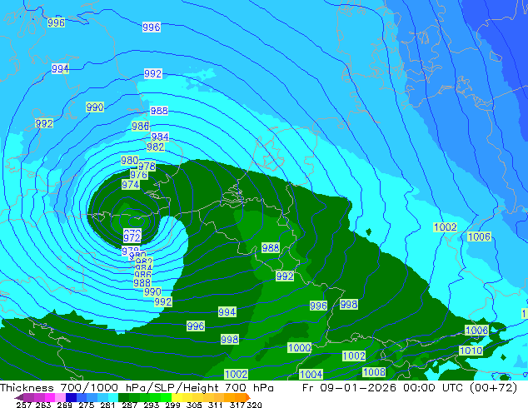Image resolution: width=528 pixels, height=408 pixels.
Task: Select the light pink swatch in the legend
Action: click(x=60, y=397)
